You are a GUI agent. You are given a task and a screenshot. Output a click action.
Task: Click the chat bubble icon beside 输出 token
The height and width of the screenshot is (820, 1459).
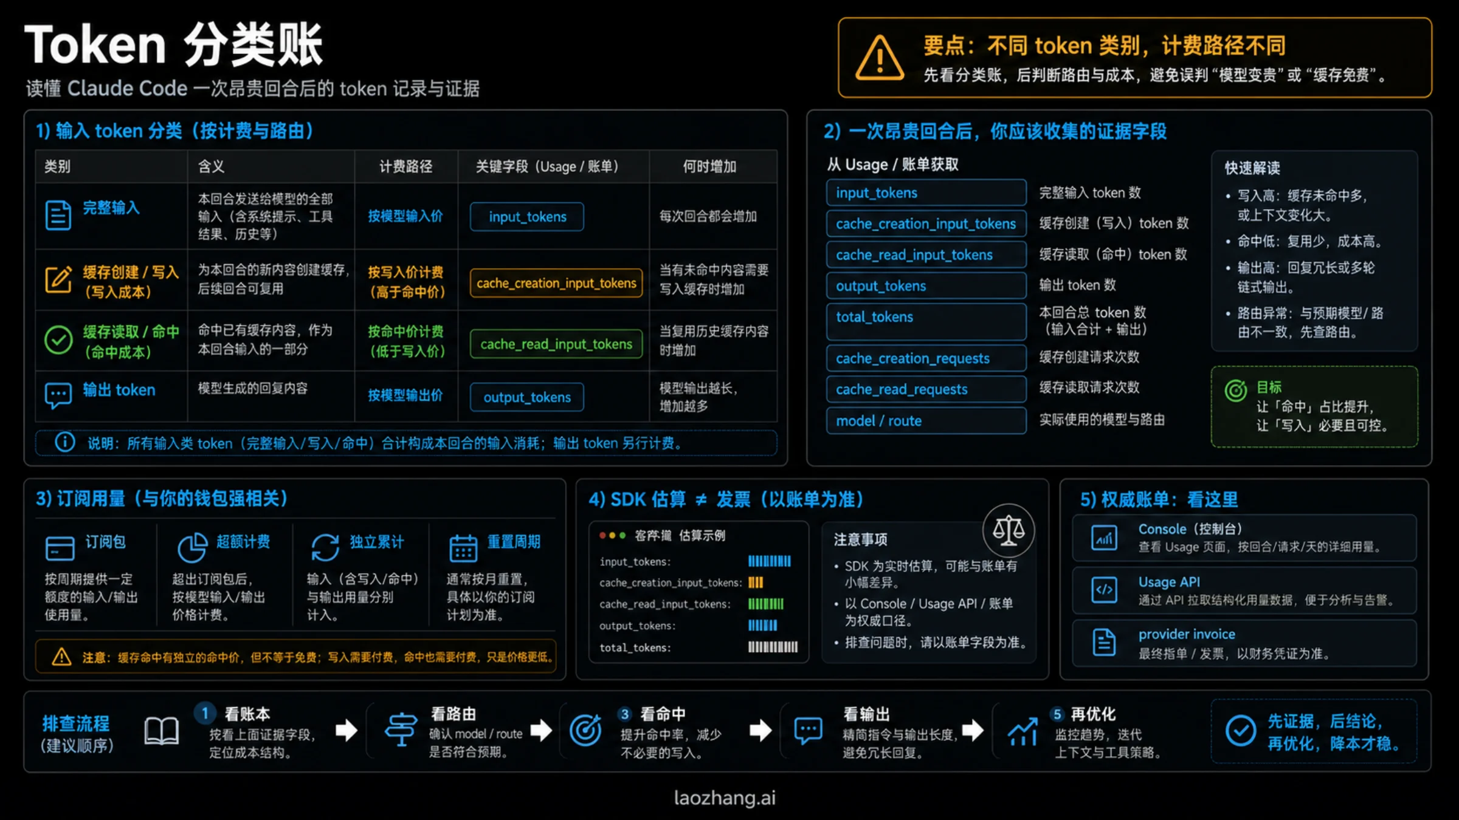tap(58, 396)
